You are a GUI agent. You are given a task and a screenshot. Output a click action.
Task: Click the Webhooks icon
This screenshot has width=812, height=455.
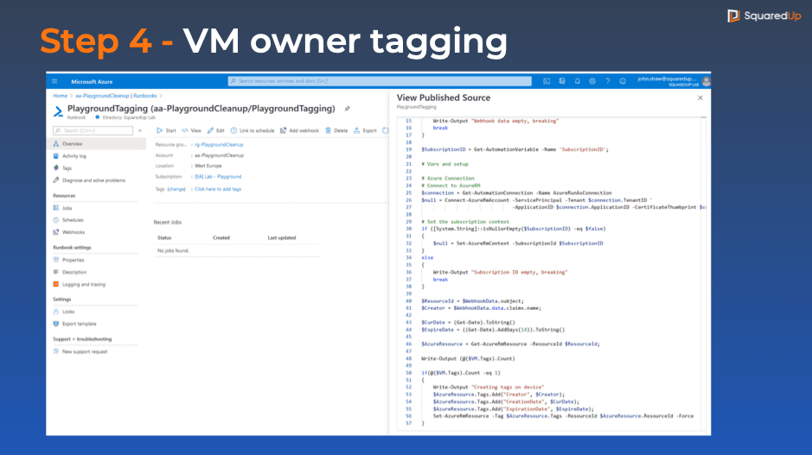(56, 232)
